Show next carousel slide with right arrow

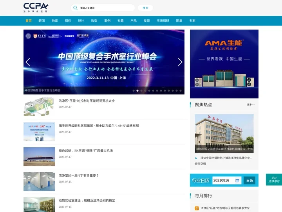180,62
